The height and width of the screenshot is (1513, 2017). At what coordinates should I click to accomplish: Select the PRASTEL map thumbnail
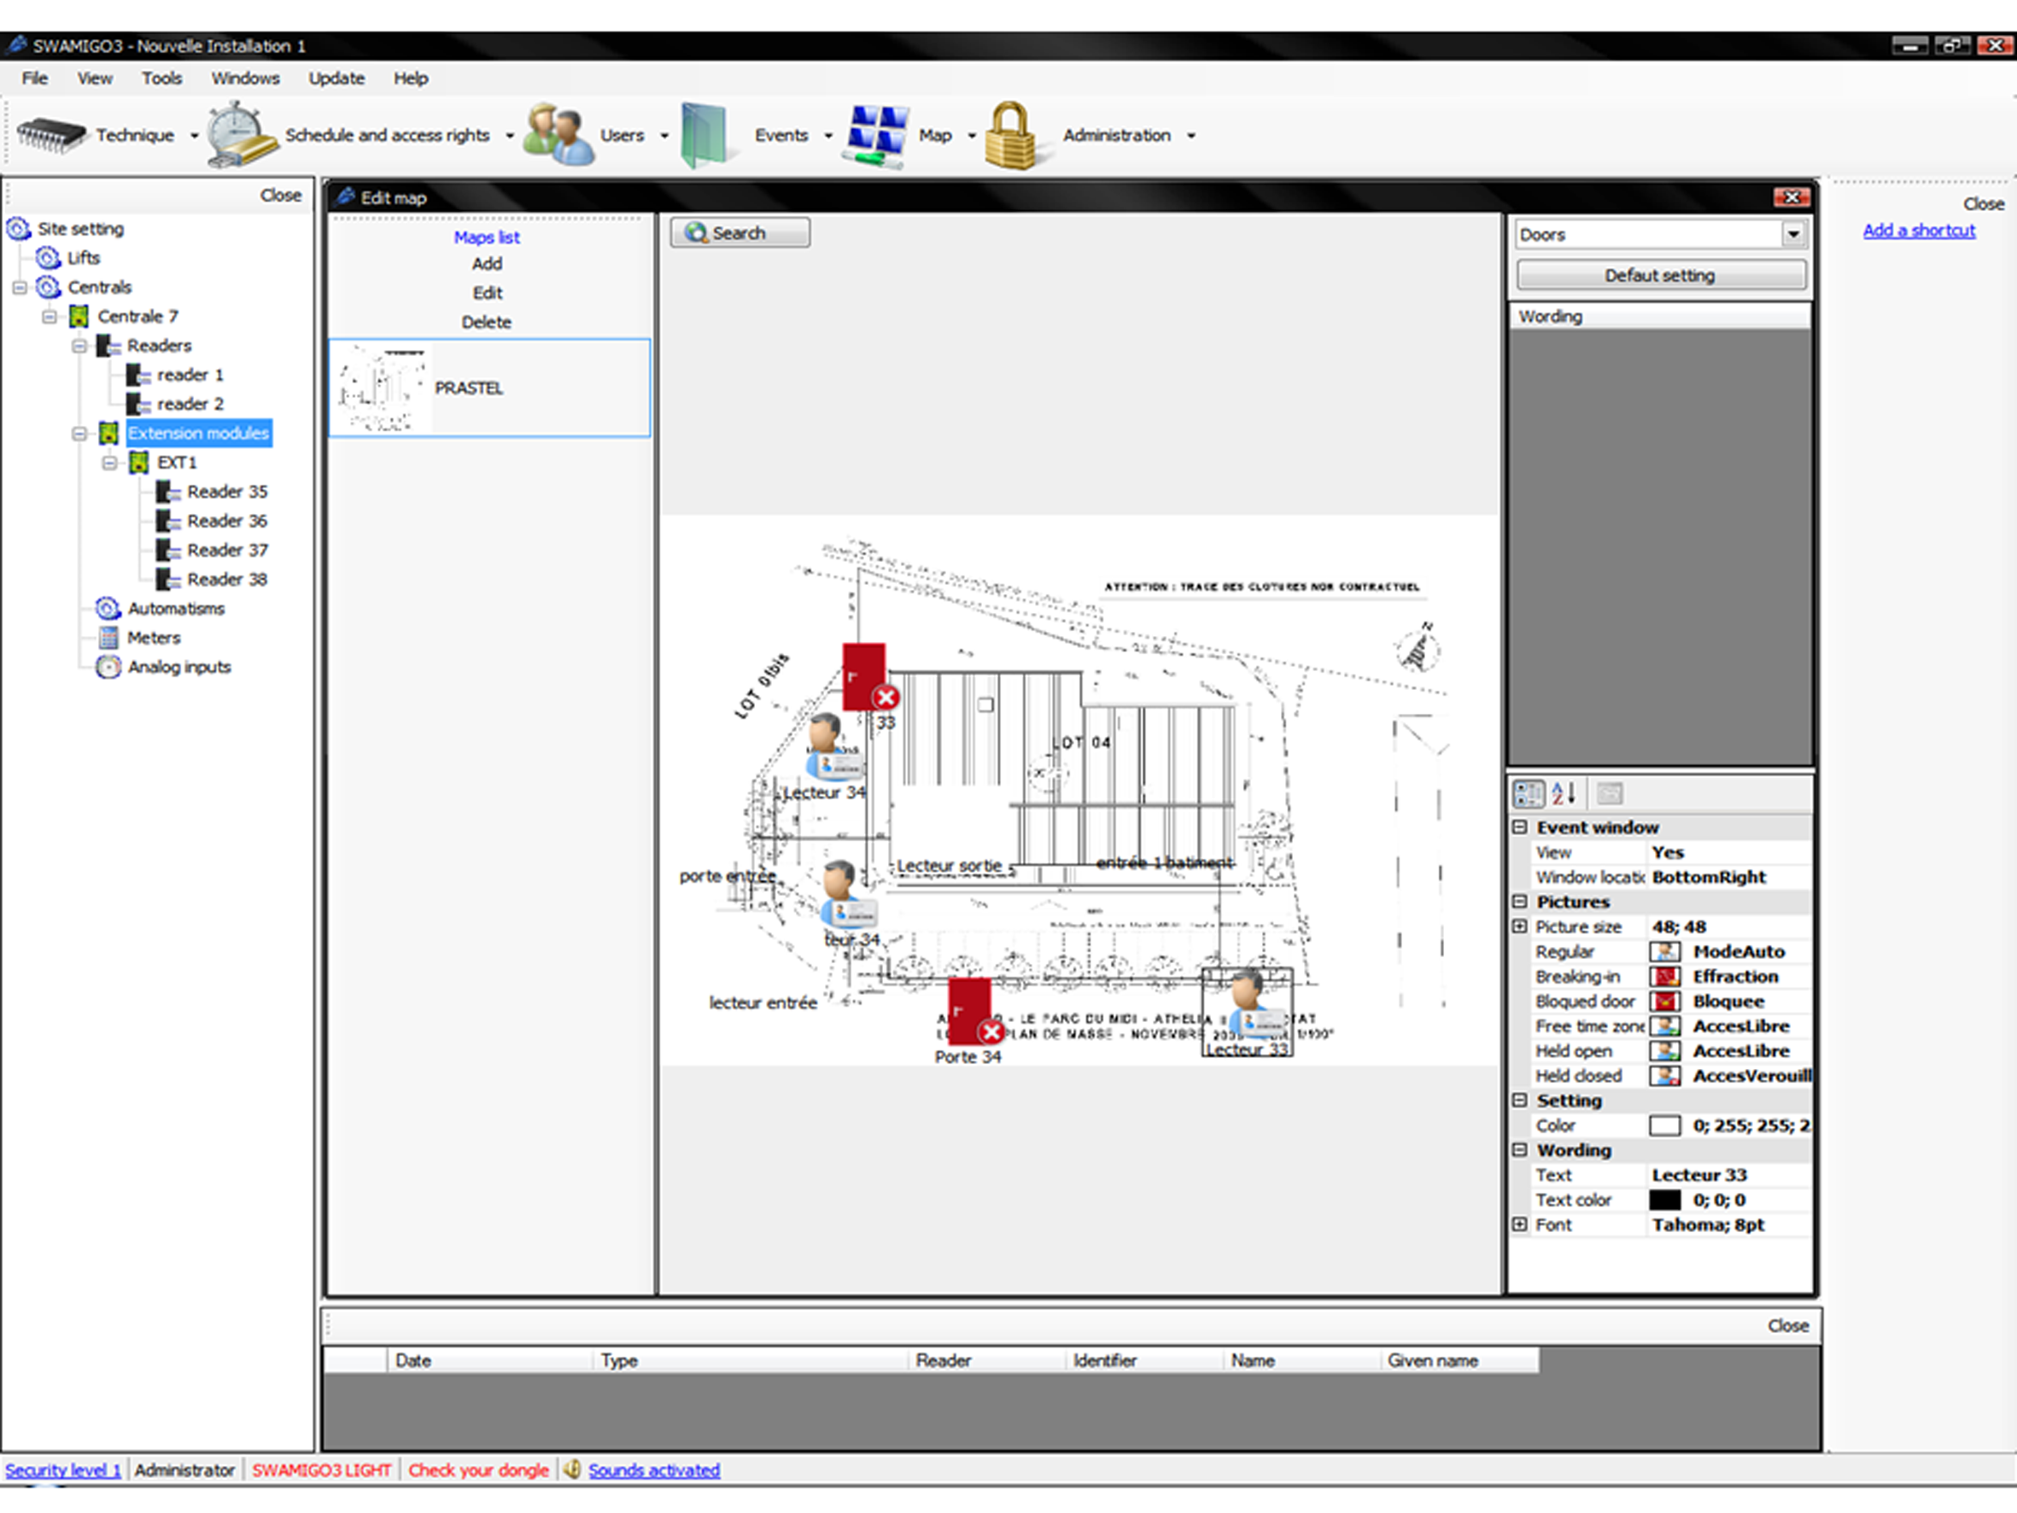point(381,388)
